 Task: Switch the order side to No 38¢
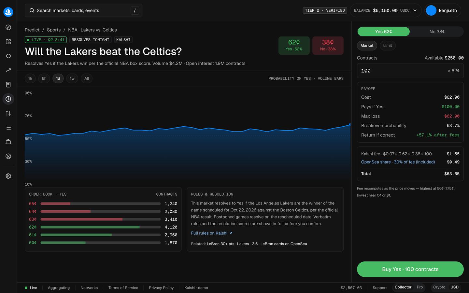point(437,32)
